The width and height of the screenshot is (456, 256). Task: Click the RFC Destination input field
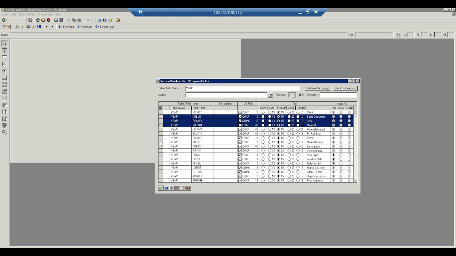pyautogui.click(x=338, y=95)
